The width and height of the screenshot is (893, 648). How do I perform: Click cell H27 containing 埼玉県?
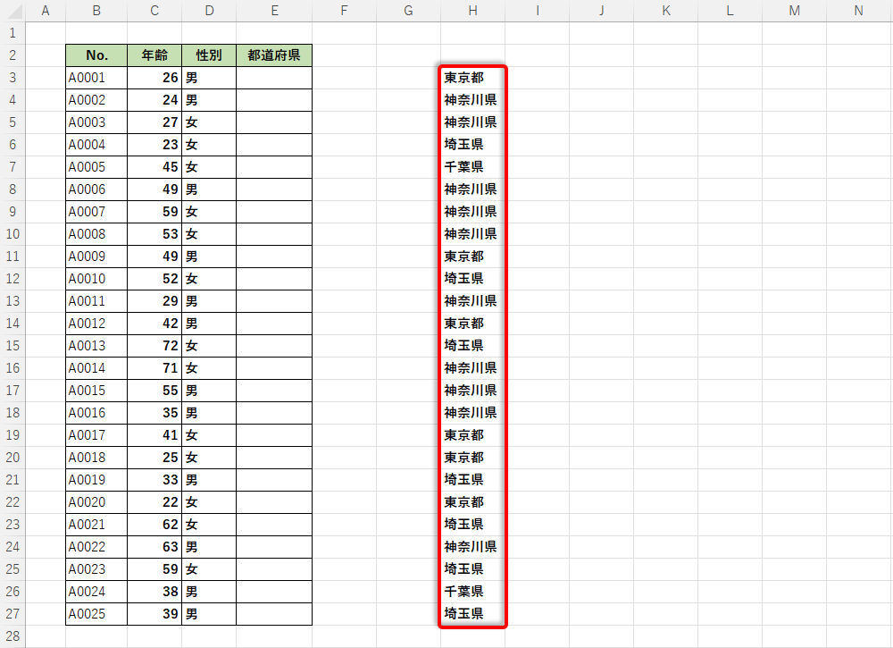[472, 614]
